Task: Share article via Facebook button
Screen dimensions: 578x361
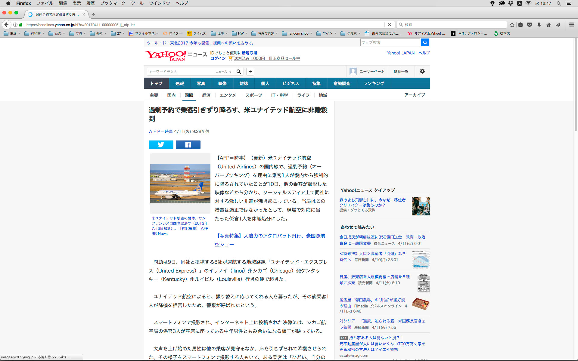Action: (188, 145)
